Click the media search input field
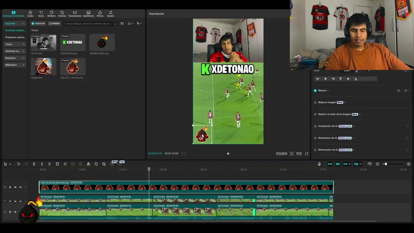The image size is (414, 233). 90,24
